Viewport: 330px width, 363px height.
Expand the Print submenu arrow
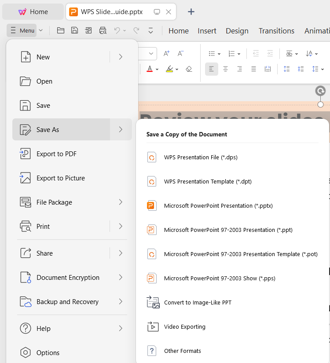pyautogui.click(x=121, y=226)
